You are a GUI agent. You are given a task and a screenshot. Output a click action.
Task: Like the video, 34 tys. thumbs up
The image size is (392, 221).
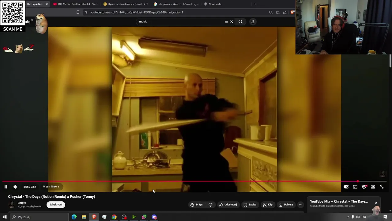(197, 205)
